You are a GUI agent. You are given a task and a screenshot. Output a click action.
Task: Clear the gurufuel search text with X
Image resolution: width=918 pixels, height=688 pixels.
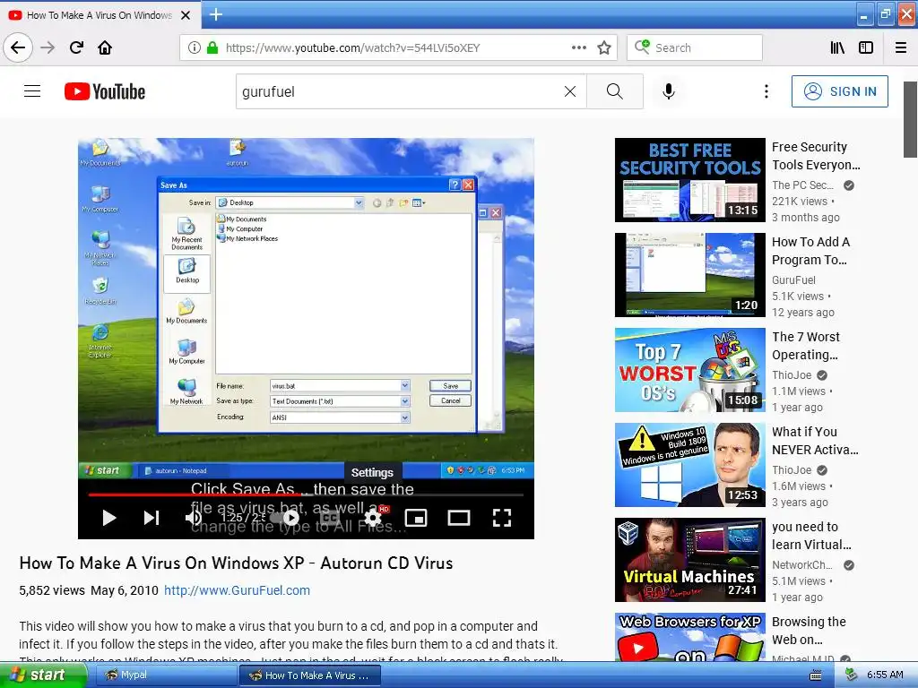(x=569, y=91)
